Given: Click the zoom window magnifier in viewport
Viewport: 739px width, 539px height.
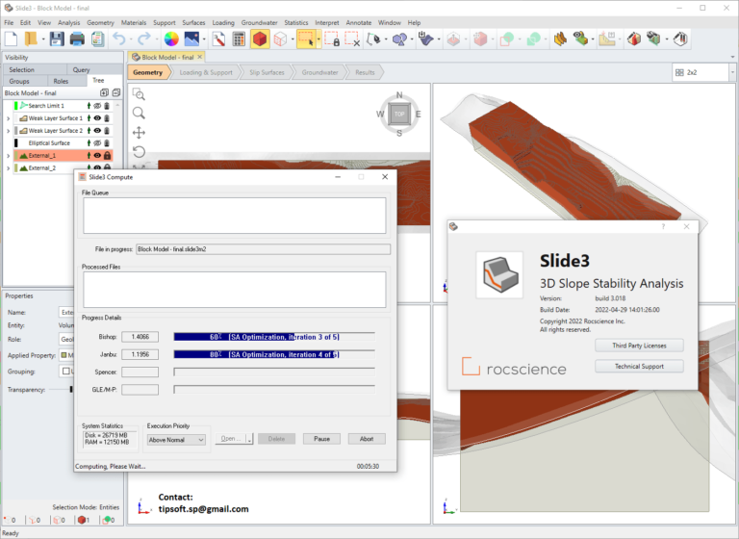Looking at the screenshot, I should point(139,94).
